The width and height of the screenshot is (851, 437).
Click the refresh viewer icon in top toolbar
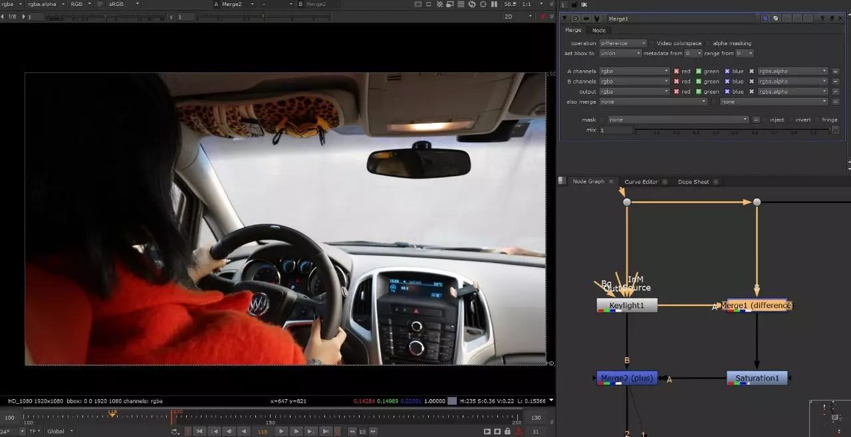[x=472, y=4]
